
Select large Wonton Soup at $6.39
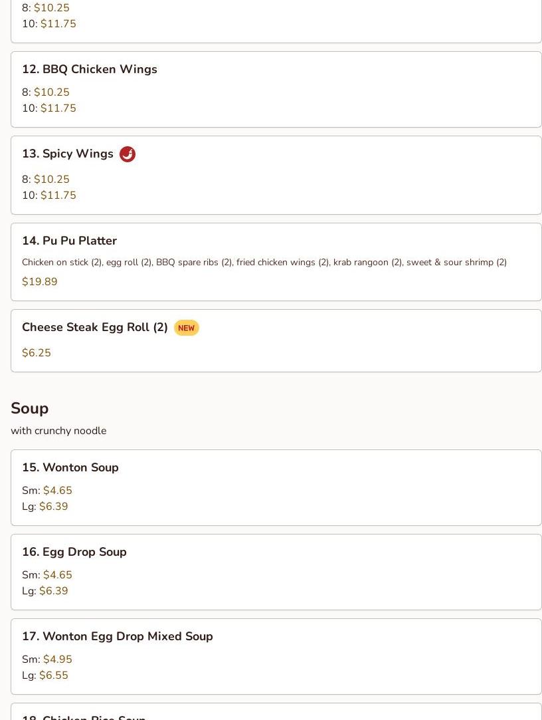click(53, 507)
